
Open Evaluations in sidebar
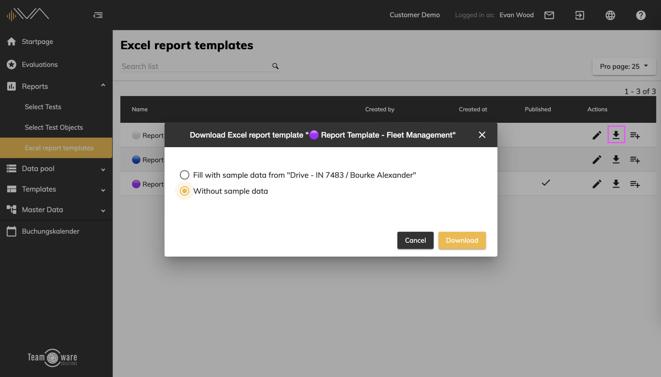pyautogui.click(x=40, y=64)
